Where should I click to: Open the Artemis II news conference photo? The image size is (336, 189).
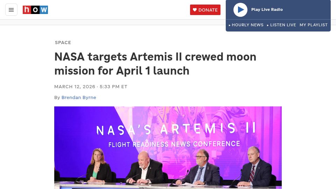point(168,148)
